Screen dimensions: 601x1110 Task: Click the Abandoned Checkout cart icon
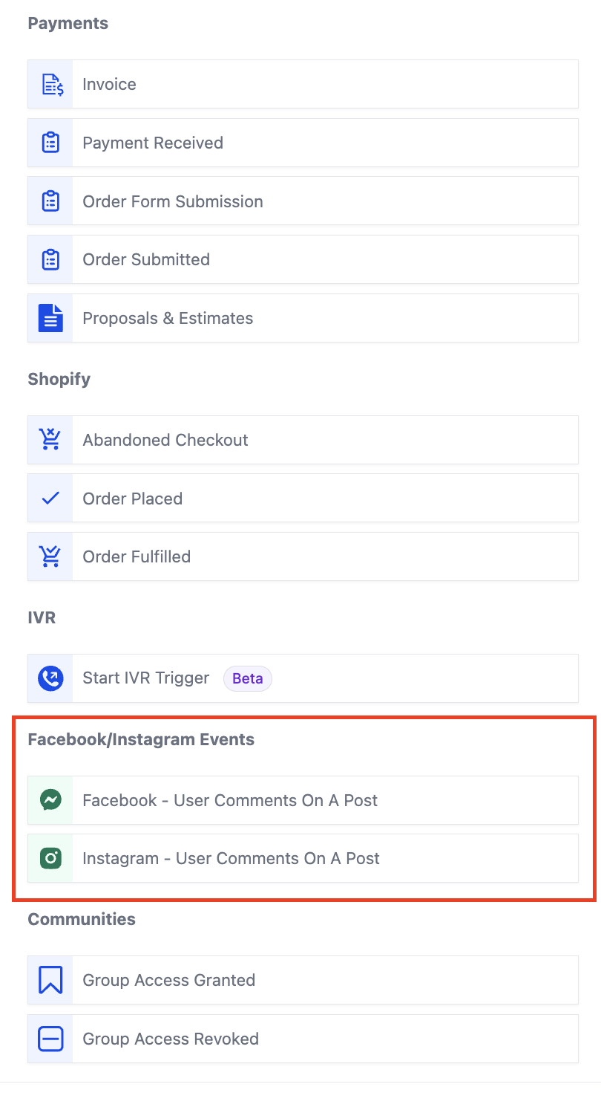50,440
